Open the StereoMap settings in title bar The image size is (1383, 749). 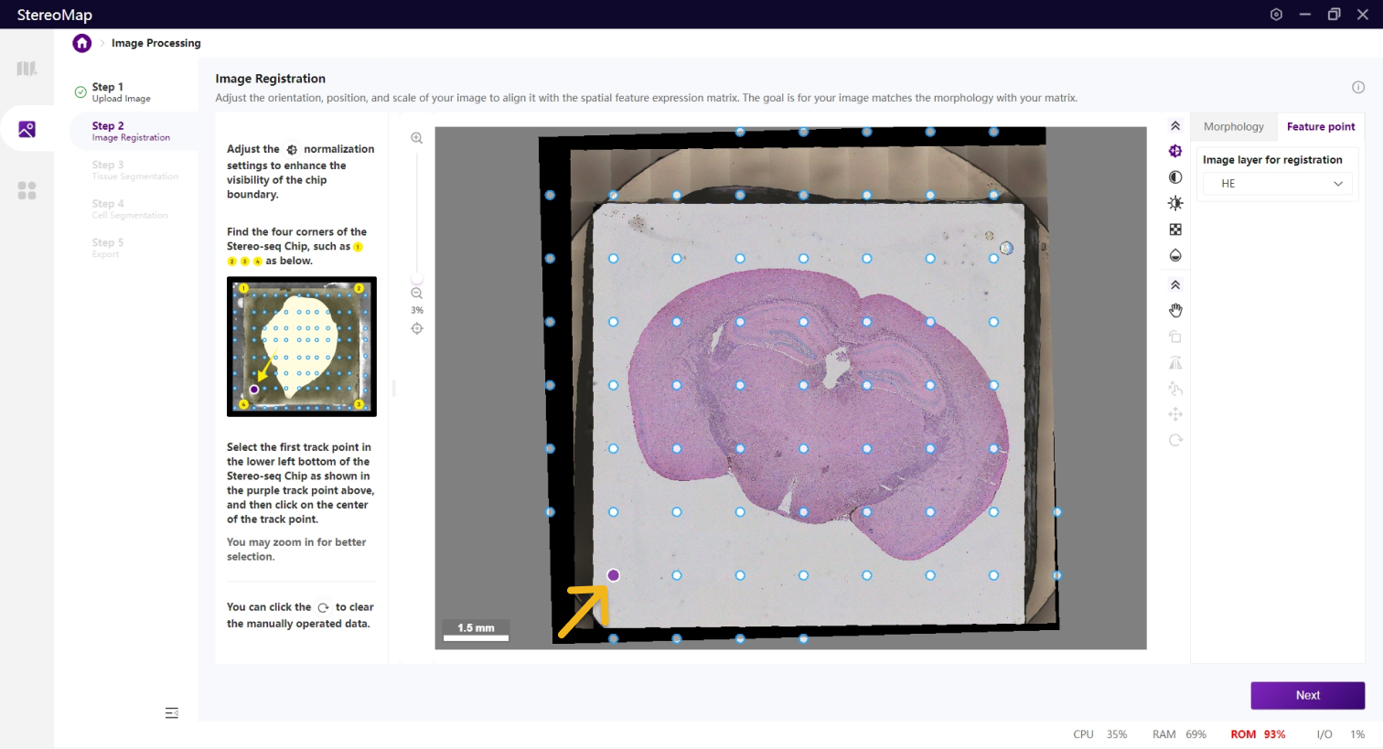pyautogui.click(x=1276, y=15)
